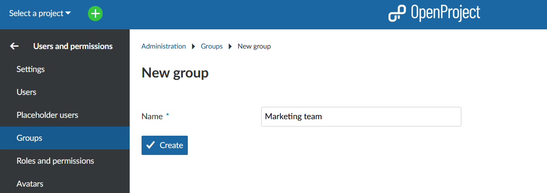The width and height of the screenshot is (547, 193).
Task: Click the Groups breadcrumb link
Action: pos(212,46)
